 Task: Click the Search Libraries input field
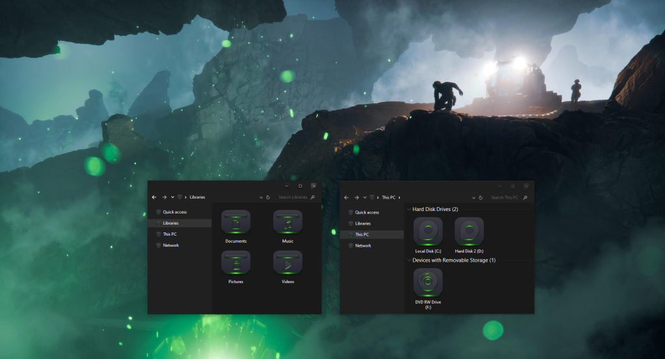pos(292,197)
